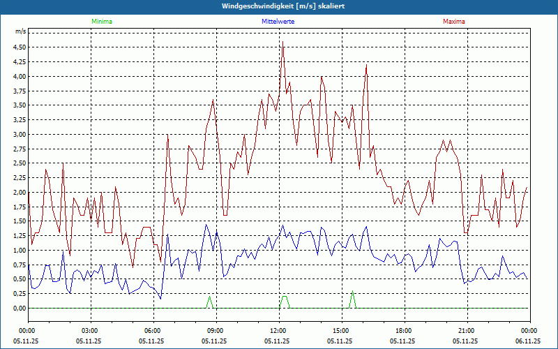Click the 06.11.25 date label

pyautogui.click(x=528, y=341)
